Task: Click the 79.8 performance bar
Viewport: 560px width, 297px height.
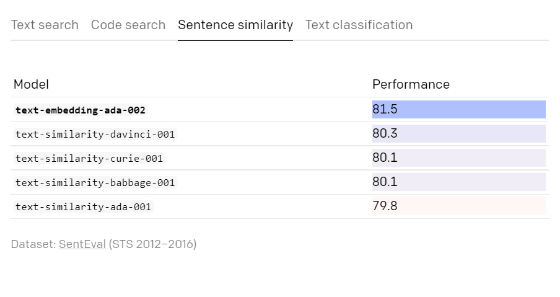Action: point(459,206)
